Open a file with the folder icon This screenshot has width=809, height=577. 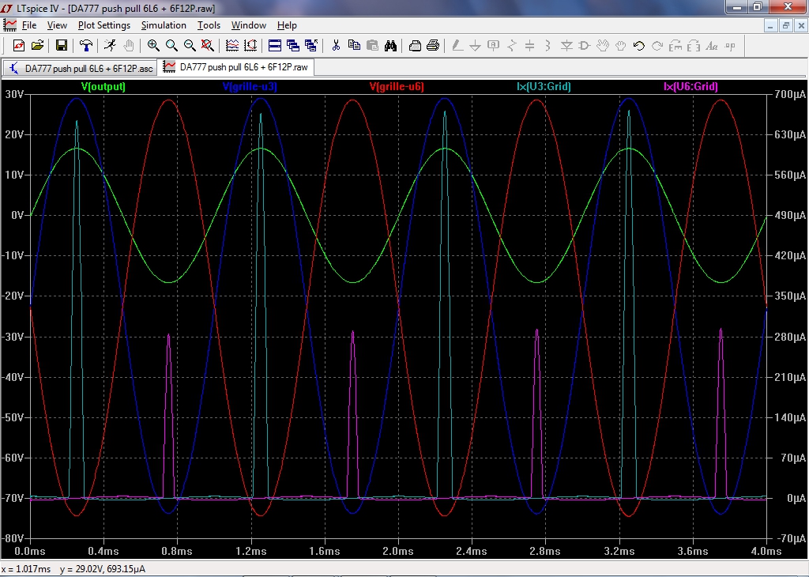coord(37,46)
